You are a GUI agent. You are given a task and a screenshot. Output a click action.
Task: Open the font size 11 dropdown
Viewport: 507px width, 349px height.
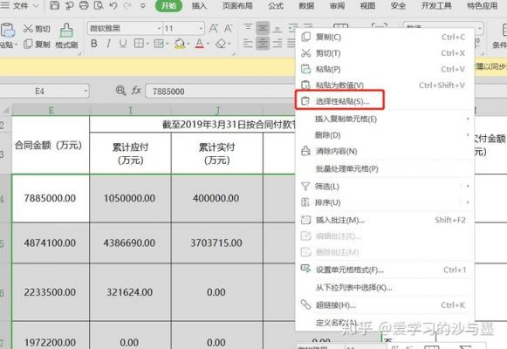(201, 29)
